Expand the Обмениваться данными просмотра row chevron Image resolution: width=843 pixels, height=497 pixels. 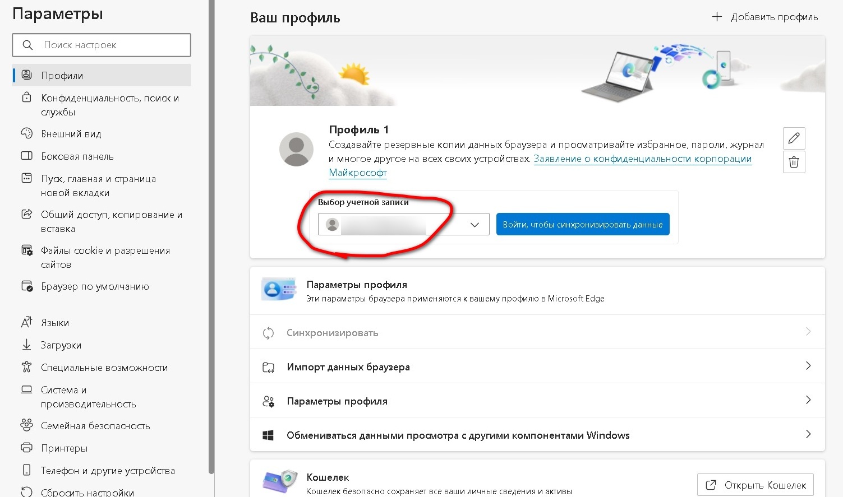click(x=808, y=434)
